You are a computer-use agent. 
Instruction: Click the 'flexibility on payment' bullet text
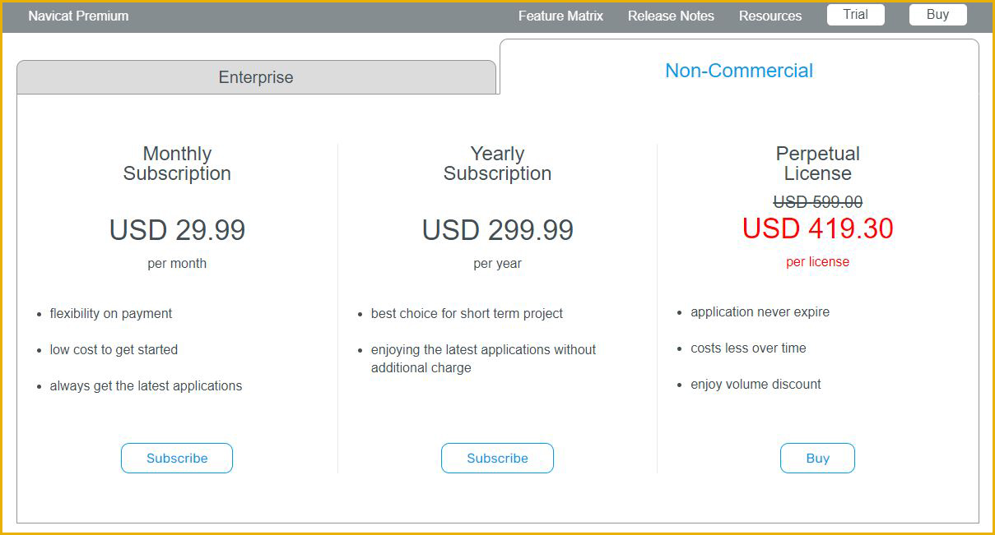[111, 314]
